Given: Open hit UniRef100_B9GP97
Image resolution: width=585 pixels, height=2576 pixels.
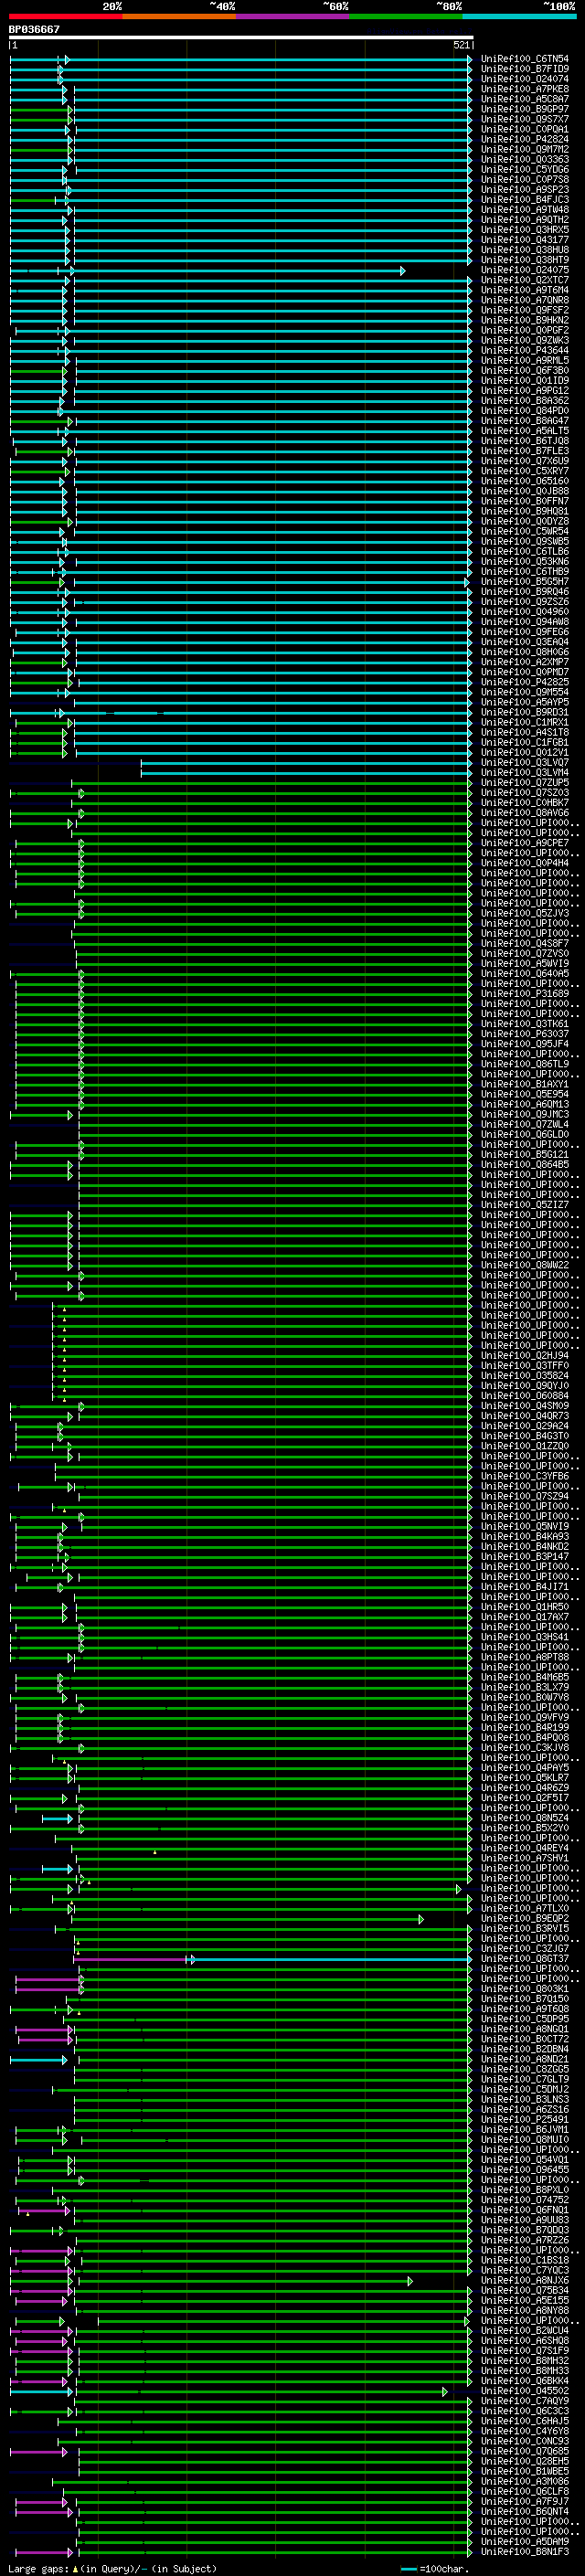Looking at the screenshot, I should 525,110.
